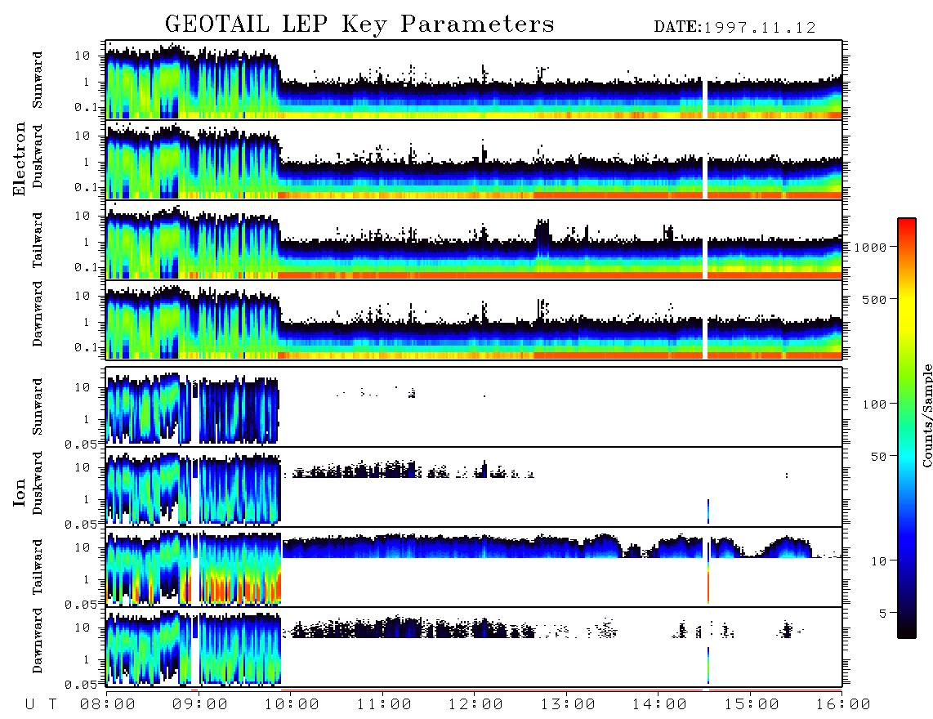Screen dimensions: 933x719
Task: Click the '09:00' time axis label
Action: point(200,704)
